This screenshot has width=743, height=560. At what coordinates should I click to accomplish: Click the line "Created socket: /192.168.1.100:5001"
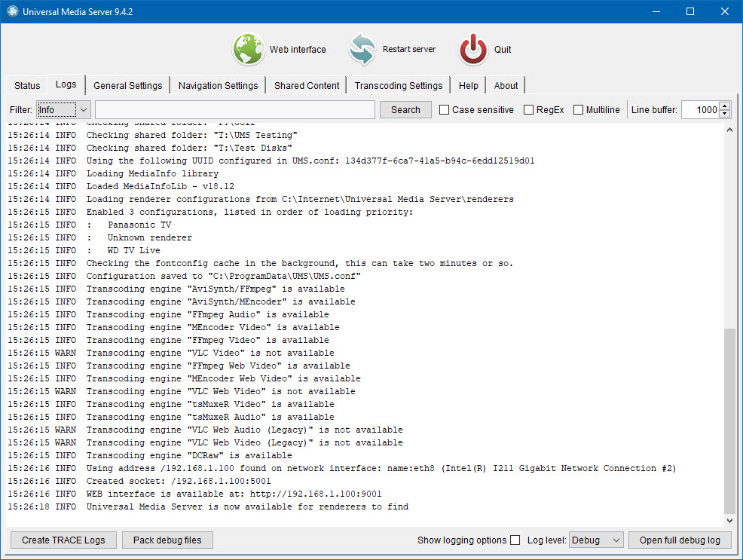[139, 481]
